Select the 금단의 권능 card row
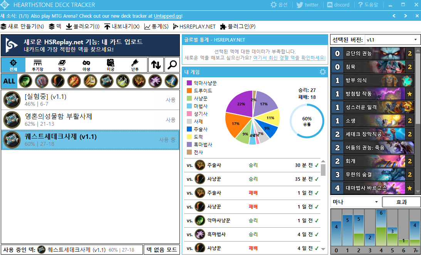This screenshot has width=421, height=255. [x=372, y=53]
